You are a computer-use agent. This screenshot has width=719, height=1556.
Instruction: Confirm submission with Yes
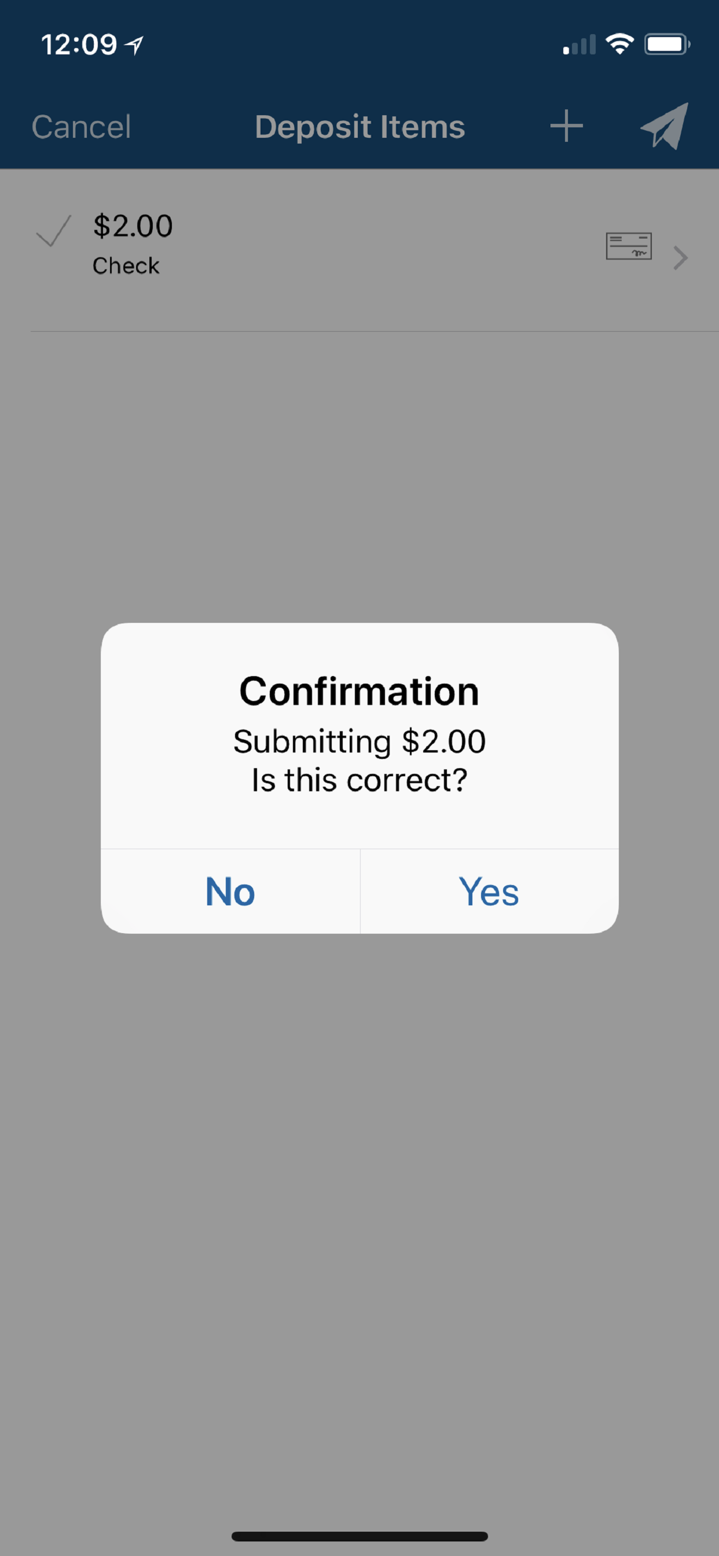pos(489,891)
